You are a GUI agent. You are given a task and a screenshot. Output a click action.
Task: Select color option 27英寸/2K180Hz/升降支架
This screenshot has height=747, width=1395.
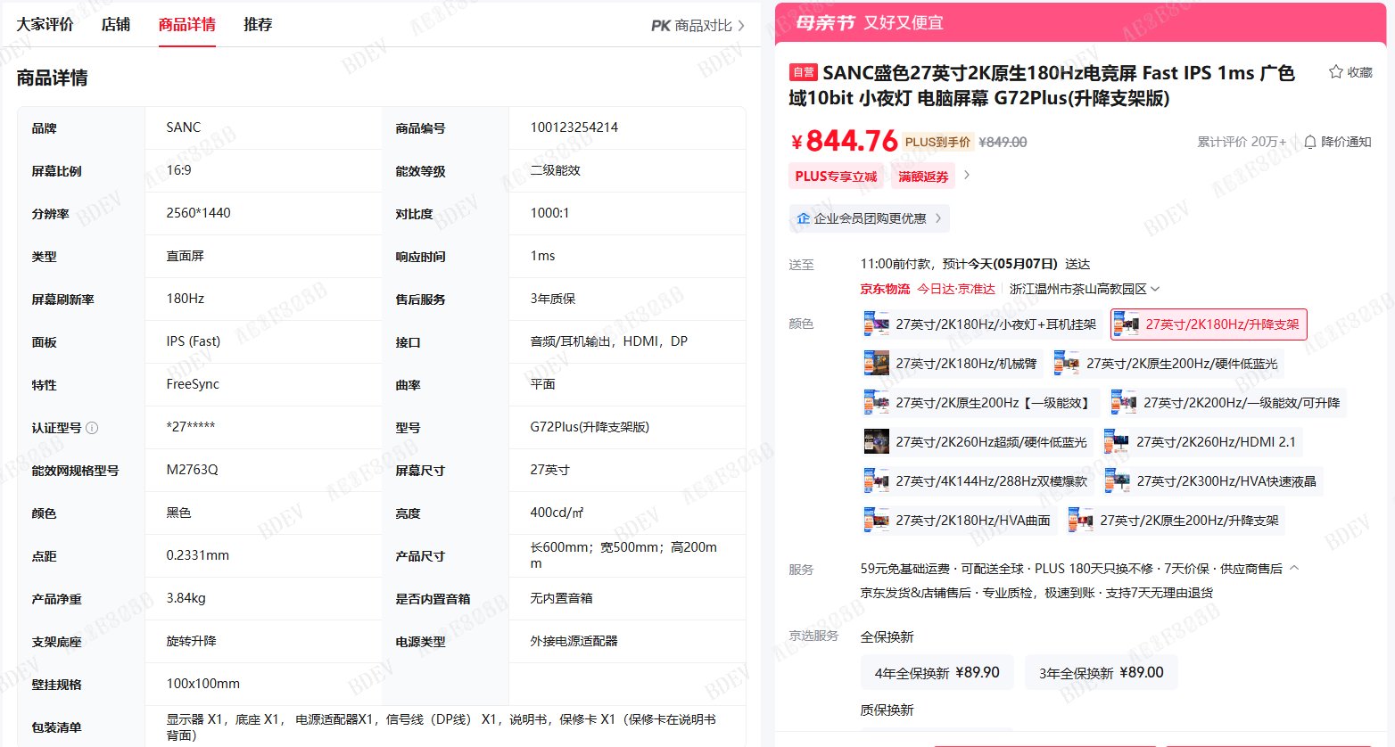[x=1209, y=324]
